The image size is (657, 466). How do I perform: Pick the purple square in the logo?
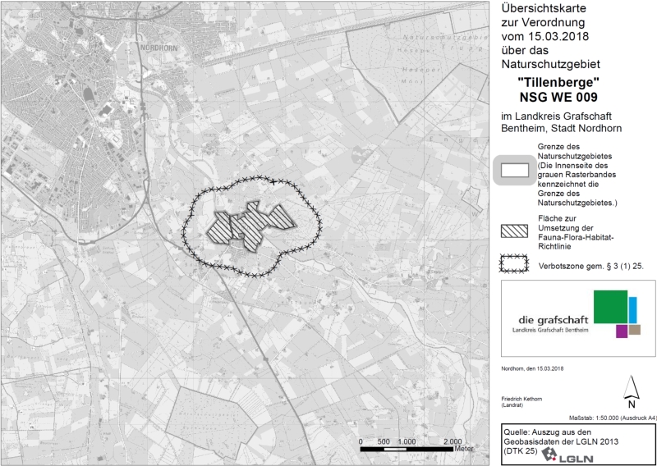point(622,331)
